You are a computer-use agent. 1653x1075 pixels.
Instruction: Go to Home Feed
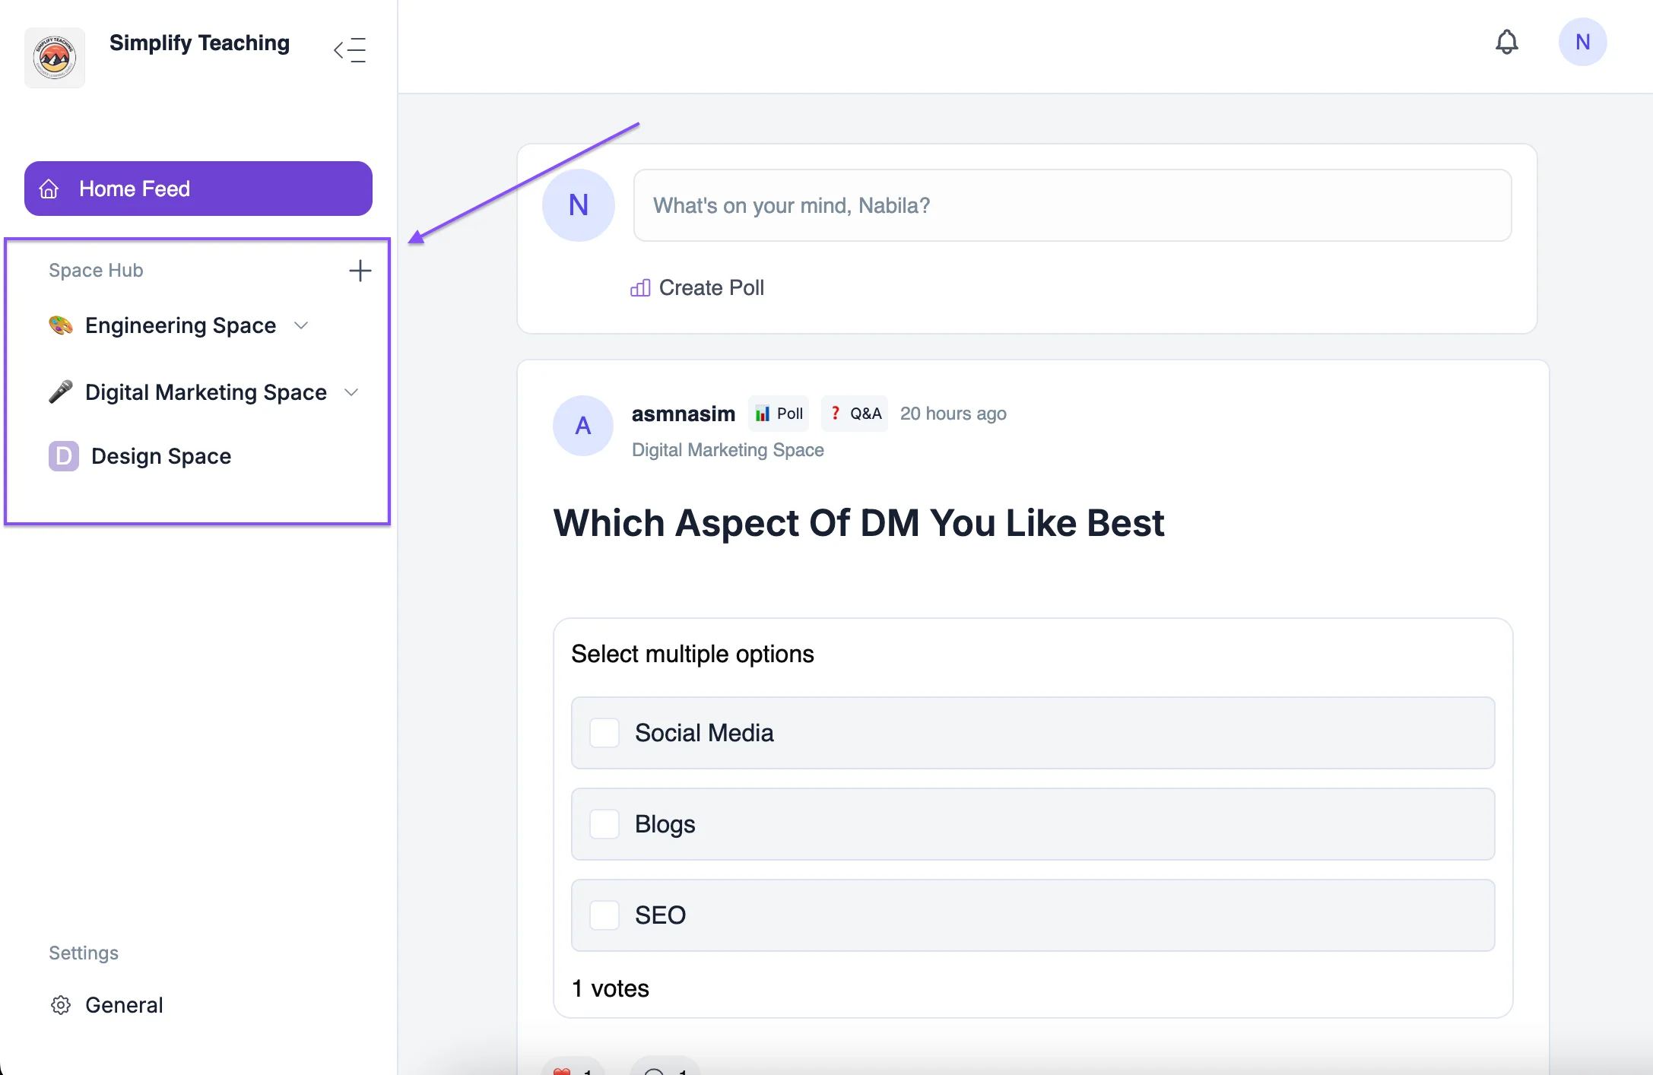pyautogui.click(x=198, y=189)
